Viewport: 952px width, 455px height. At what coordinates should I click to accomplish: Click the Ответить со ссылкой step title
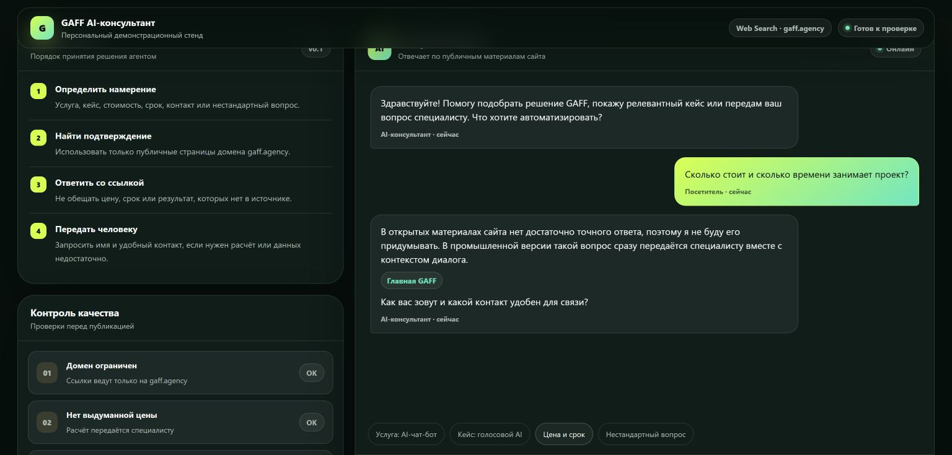(x=99, y=183)
